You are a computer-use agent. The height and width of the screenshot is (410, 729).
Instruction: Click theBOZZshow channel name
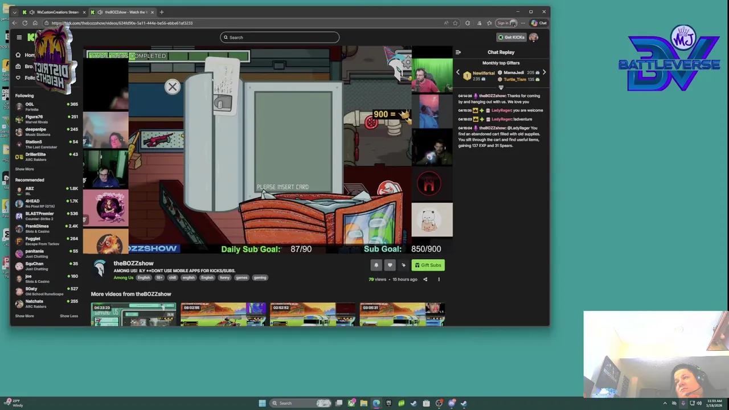click(x=133, y=263)
